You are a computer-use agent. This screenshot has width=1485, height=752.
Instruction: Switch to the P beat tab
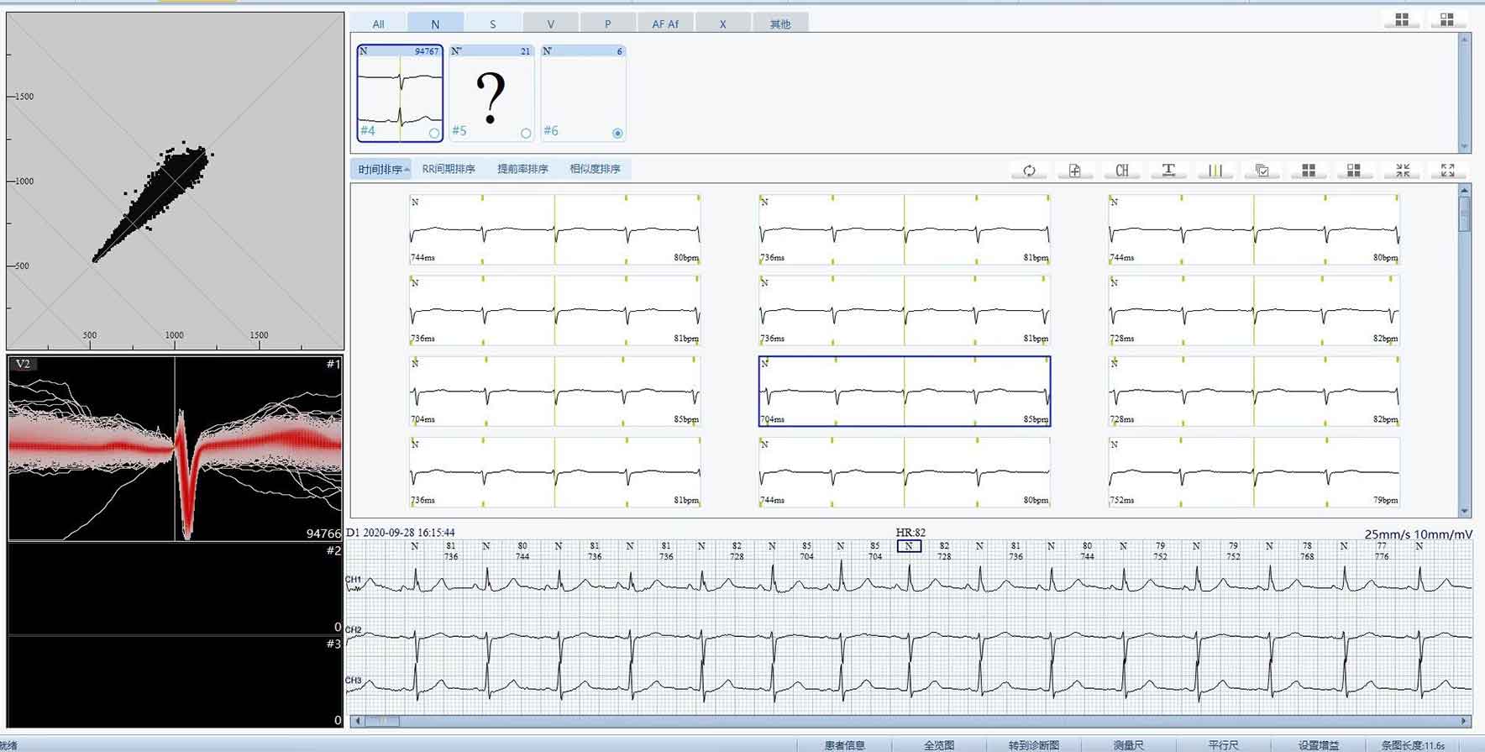pyautogui.click(x=607, y=24)
